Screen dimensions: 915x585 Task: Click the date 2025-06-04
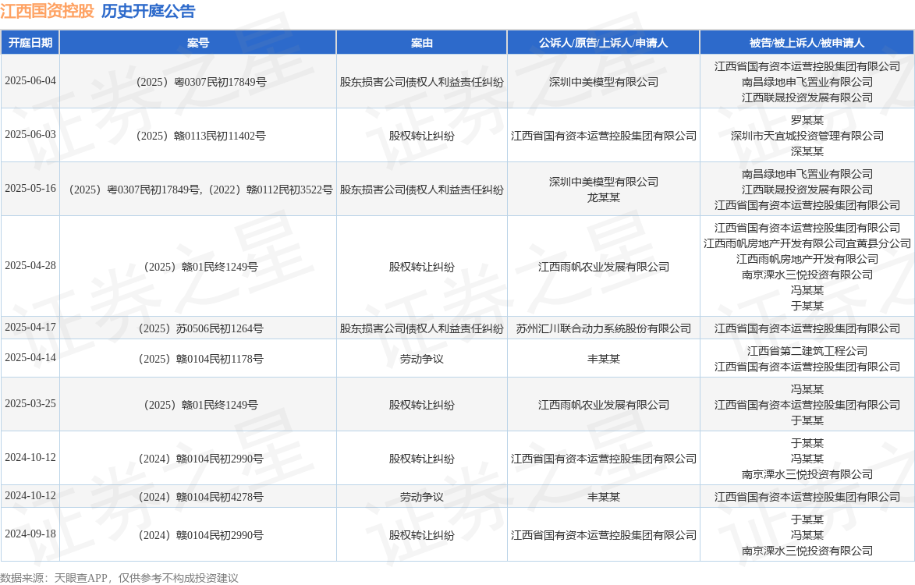30,81
